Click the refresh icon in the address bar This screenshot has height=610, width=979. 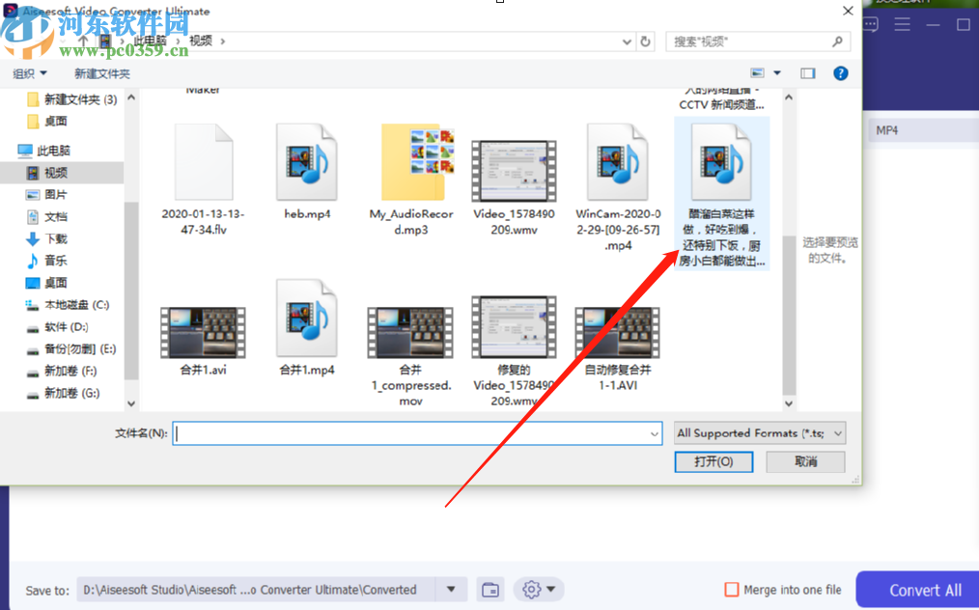point(647,42)
